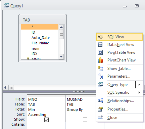Screen dimensions: 145x129
Task: Click the Show Table icon
Action: coord(100,69)
